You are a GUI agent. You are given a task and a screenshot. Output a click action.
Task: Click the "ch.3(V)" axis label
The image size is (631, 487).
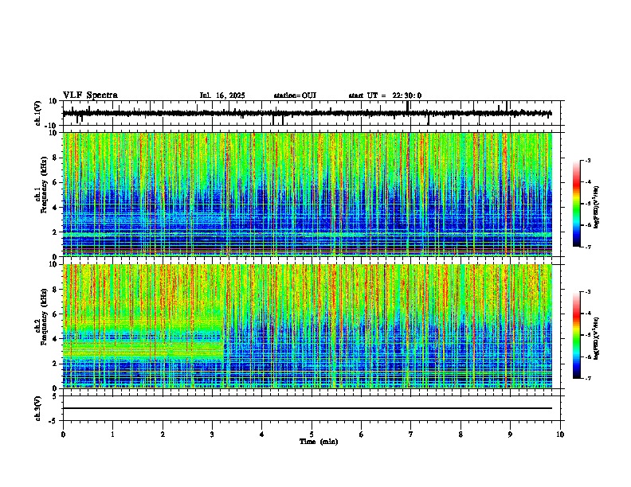click(x=38, y=408)
